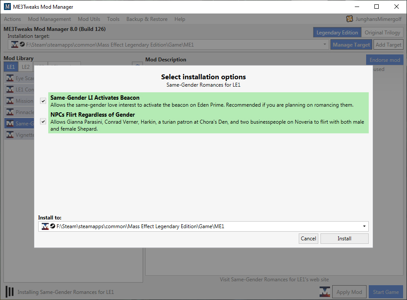This screenshot has height=300, width=407.
Task: Click the Install to path field
Action: 203,226
